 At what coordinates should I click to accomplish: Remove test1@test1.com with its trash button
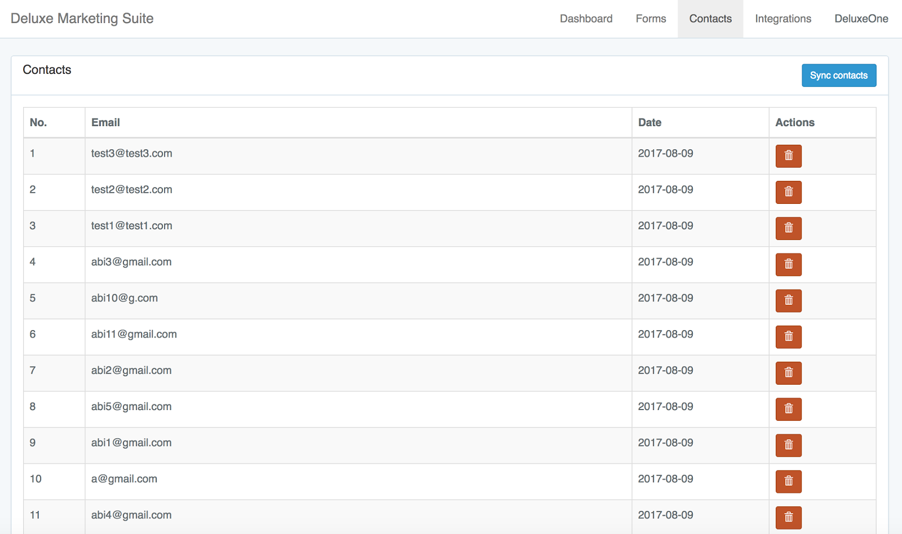[x=788, y=228]
